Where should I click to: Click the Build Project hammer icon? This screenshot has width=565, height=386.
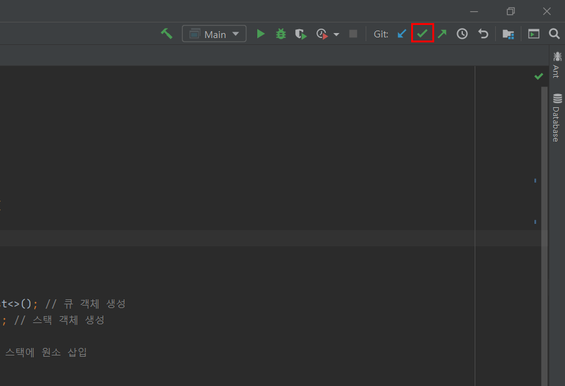(166, 34)
